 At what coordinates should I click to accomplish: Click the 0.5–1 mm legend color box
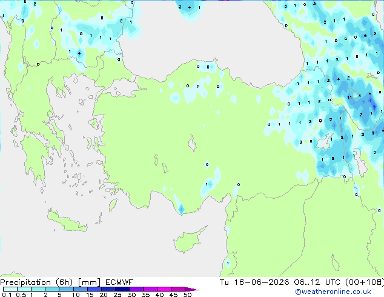point(24,289)
